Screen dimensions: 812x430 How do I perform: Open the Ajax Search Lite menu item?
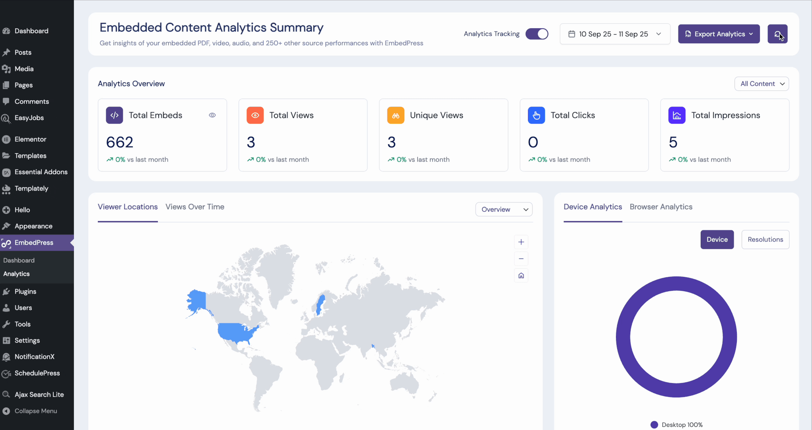coord(37,394)
